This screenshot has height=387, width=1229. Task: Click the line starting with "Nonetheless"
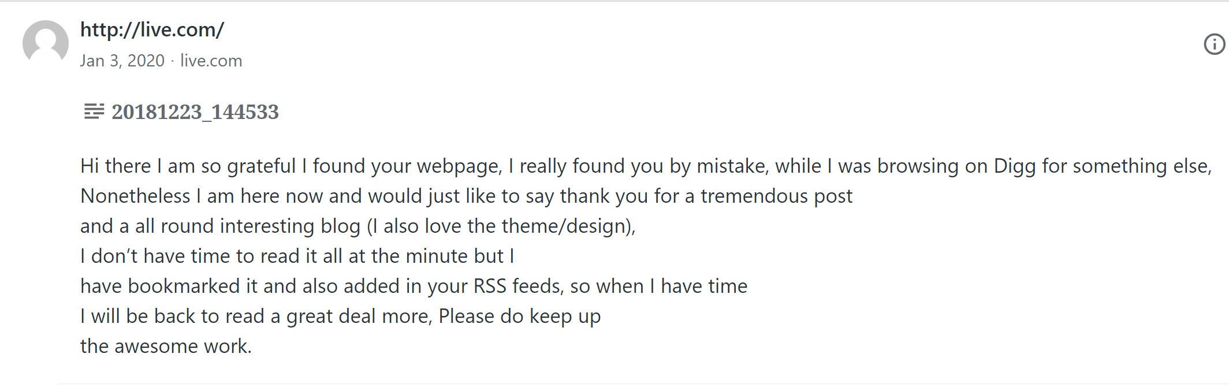coord(465,196)
